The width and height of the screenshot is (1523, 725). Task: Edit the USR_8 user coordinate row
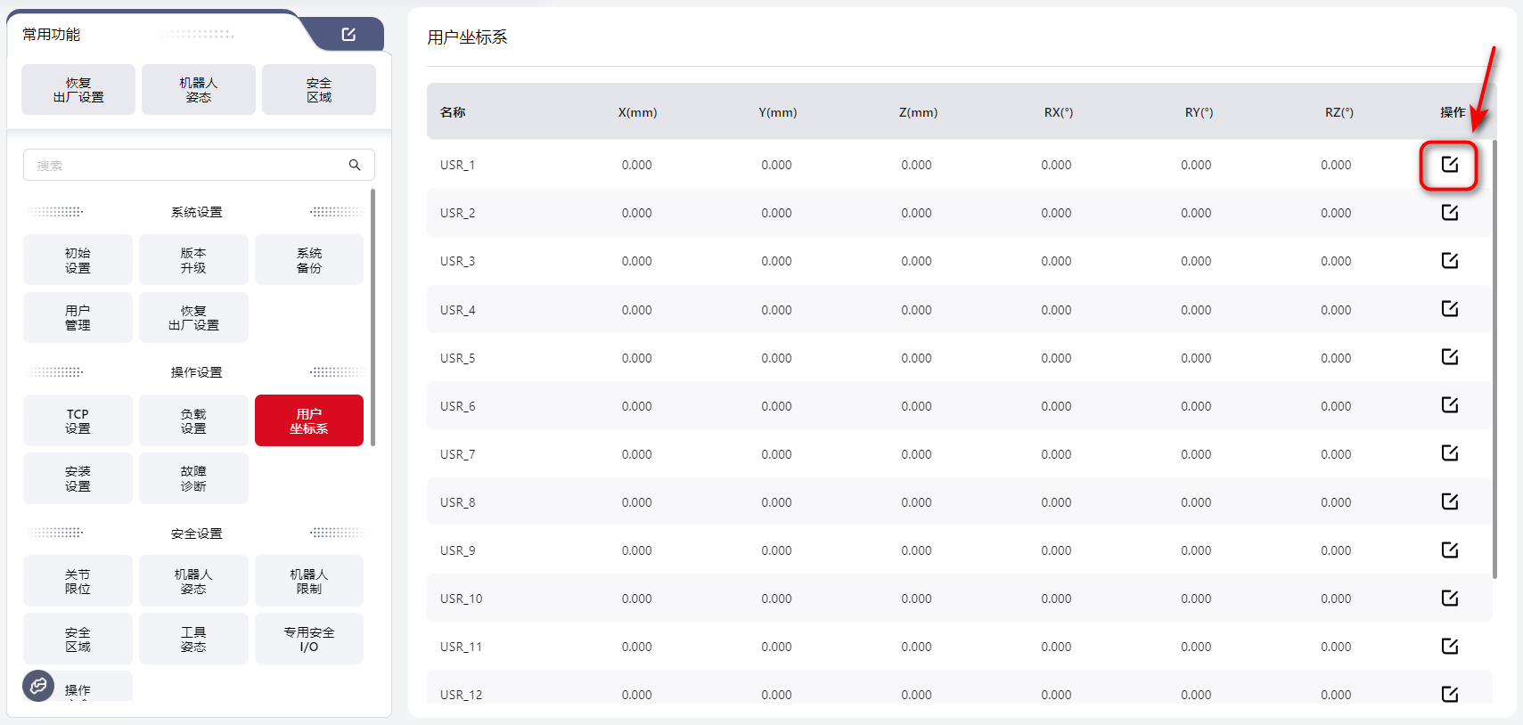[x=1449, y=501]
